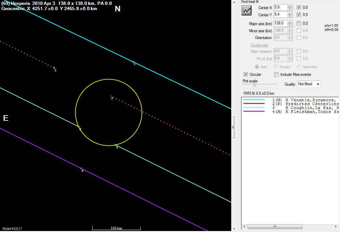Select the R Fleishman, Todos legend row
The width and height of the screenshot is (340, 232).
[290, 112]
